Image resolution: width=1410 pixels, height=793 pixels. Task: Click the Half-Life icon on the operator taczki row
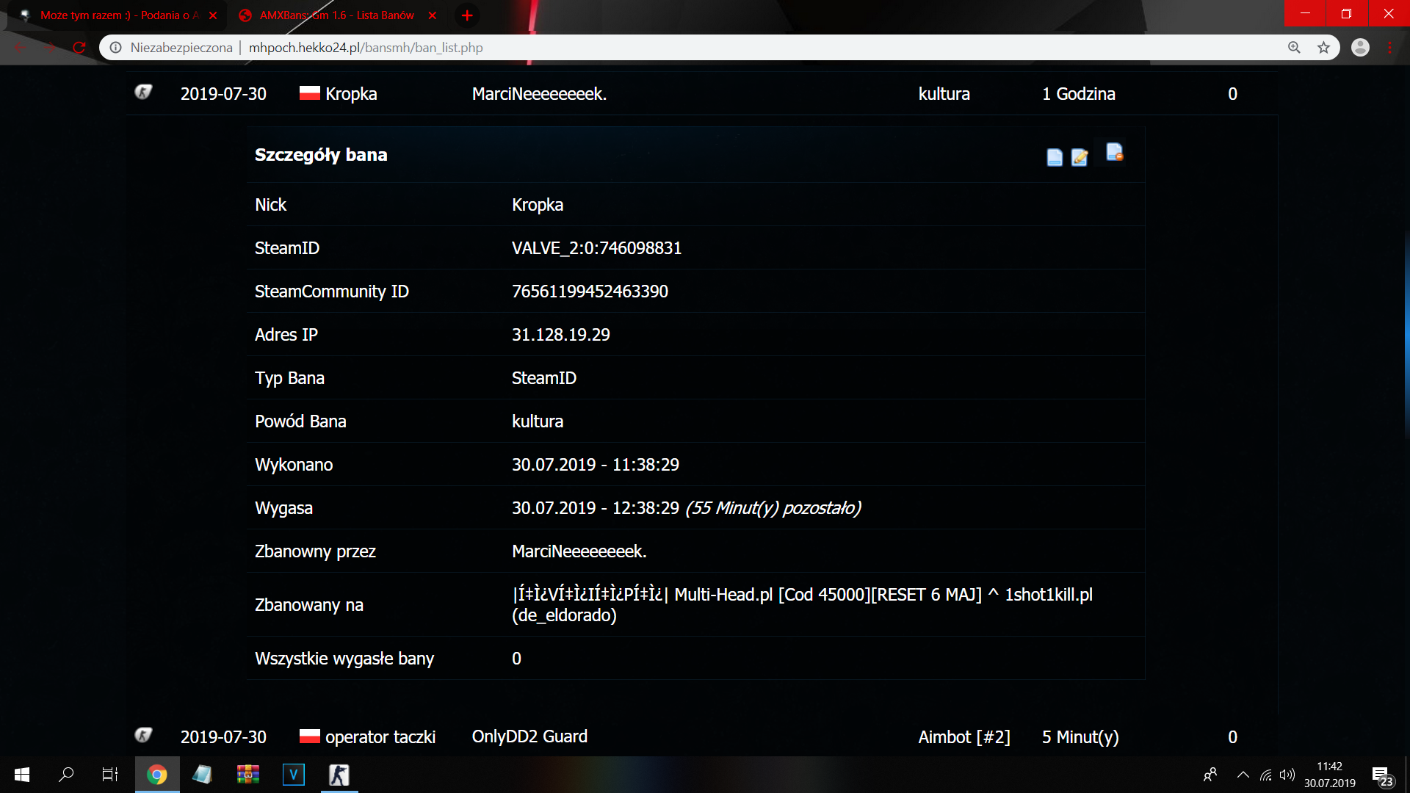click(143, 735)
